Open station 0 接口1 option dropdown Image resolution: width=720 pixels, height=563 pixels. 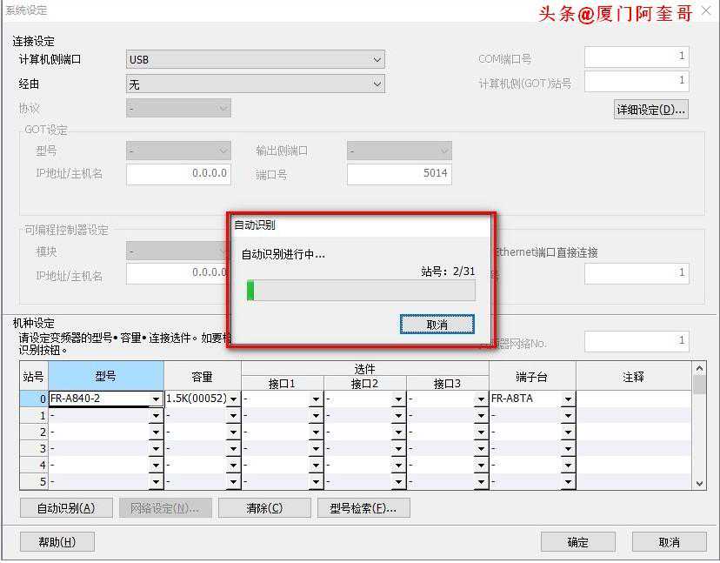pos(316,399)
